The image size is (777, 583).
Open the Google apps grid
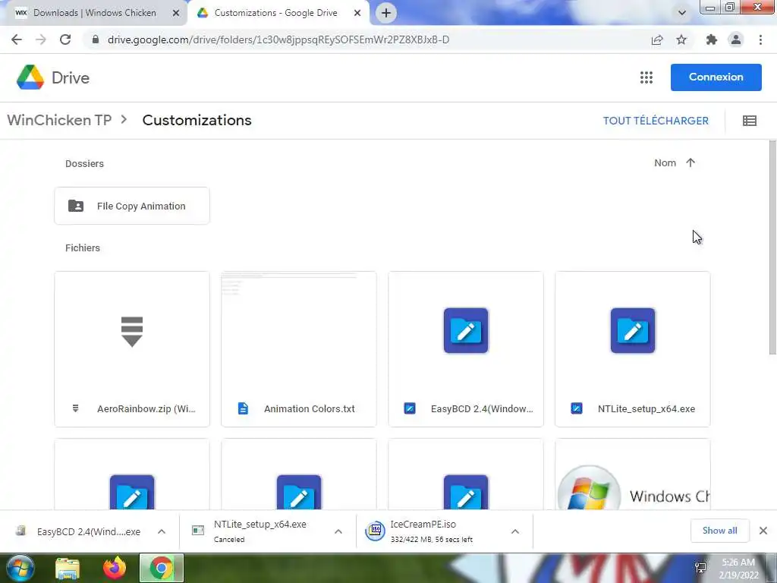[646, 77]
